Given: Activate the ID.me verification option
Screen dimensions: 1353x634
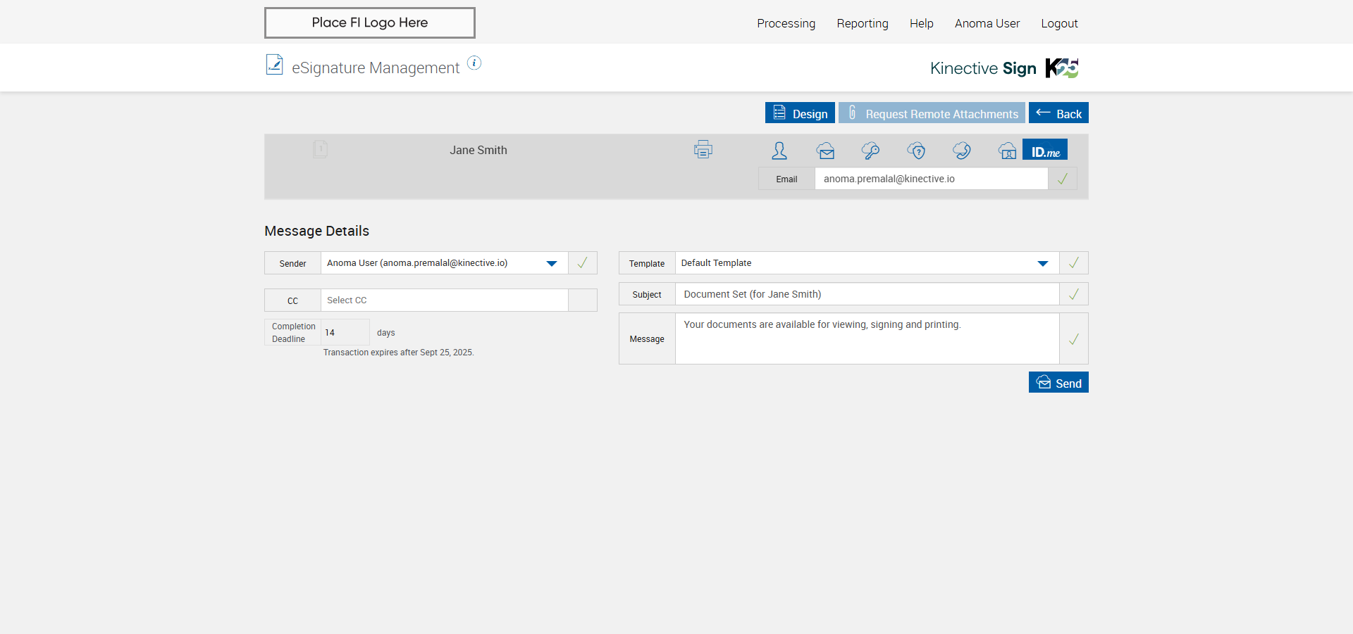Looking at the screenshot, I should [x=1045, y=151].
